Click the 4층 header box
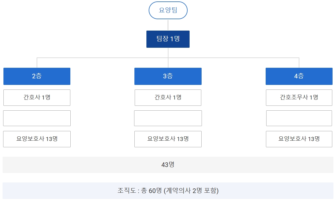Viewport: 336px width, 201px height. (299, 76)
